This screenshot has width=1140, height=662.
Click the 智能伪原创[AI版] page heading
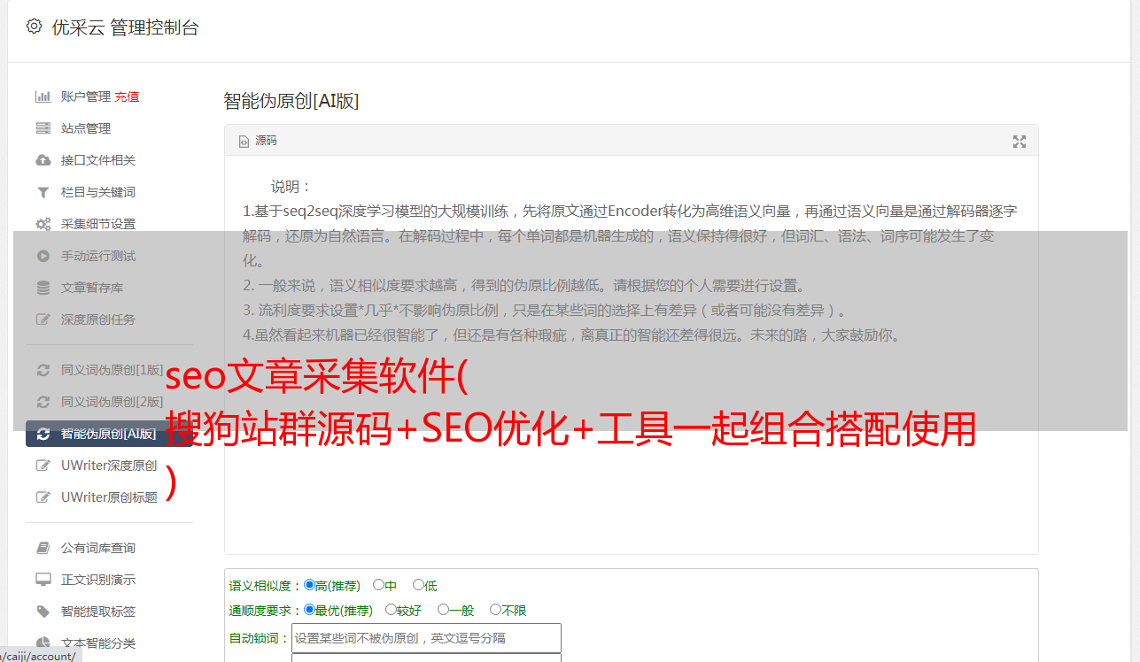tap(291, 101)
